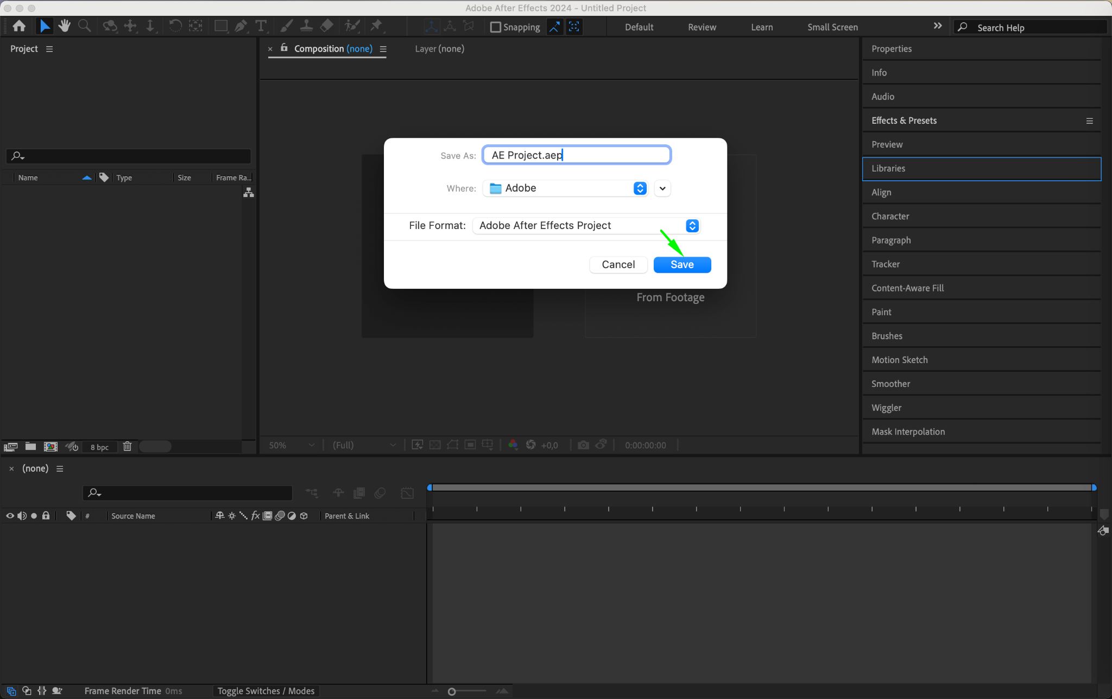Select the Zoom magnifier tool
Screen dimensions: 1112x699
coord(84,26)
